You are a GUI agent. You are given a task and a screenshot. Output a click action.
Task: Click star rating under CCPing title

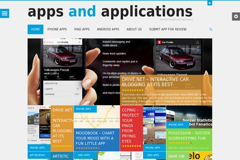tap(132, 146)
